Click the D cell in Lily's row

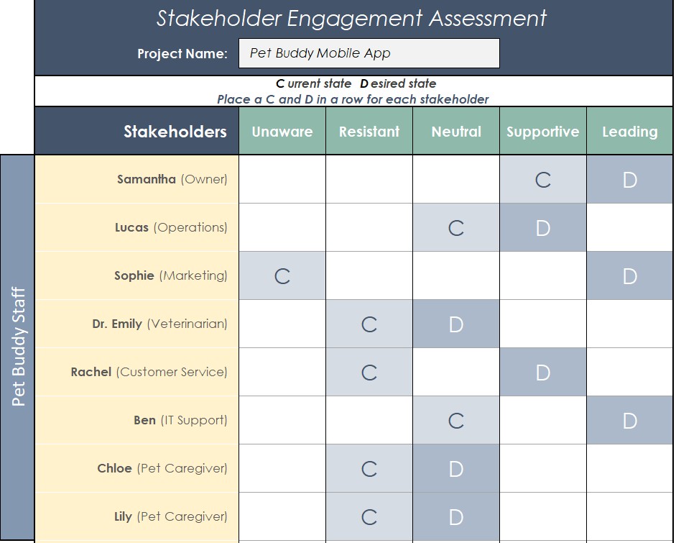[456, 516]
